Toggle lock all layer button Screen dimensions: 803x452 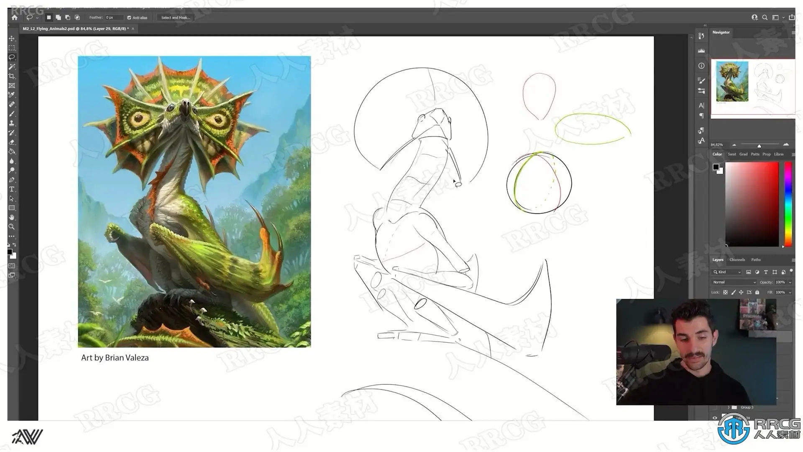tap(757, 292)
